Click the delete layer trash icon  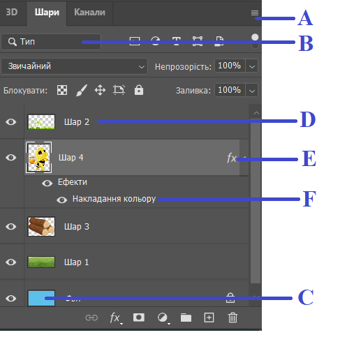pos(232,318)
